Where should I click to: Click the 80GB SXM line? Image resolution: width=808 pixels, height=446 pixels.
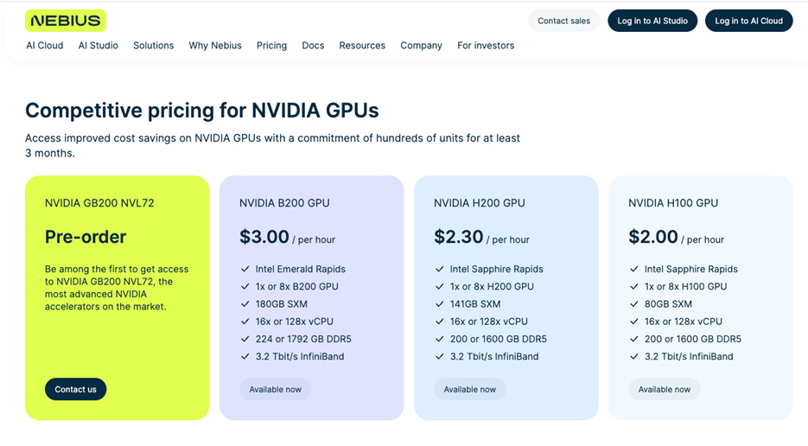668,304
